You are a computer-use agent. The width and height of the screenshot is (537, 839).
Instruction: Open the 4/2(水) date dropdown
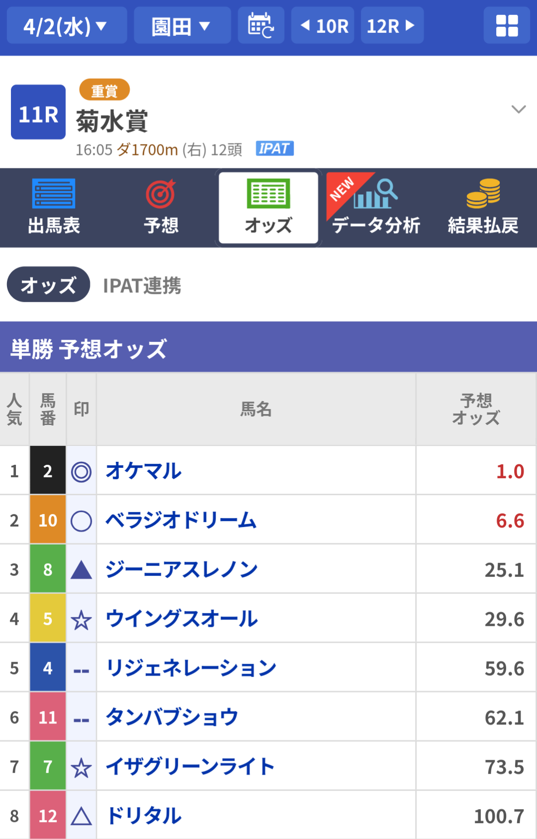pos(67,25)
